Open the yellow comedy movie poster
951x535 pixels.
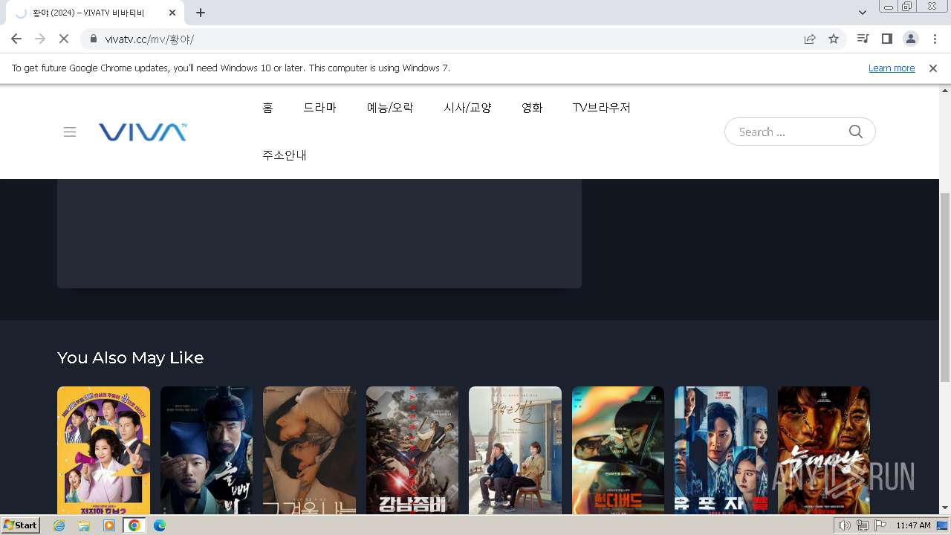(x=103, y=450)
